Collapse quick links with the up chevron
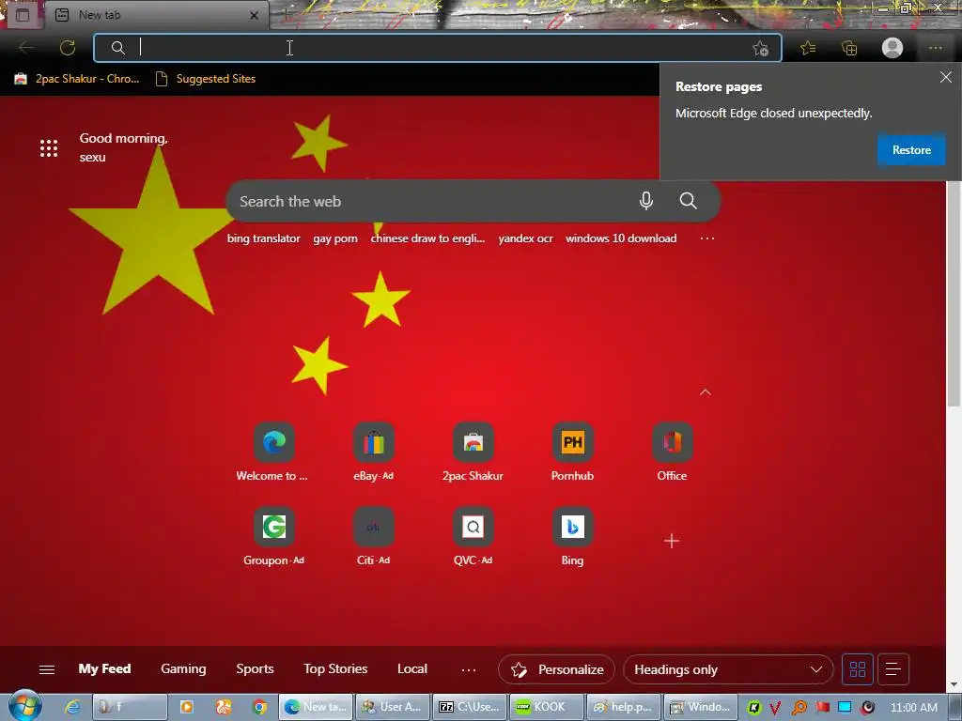The width and height of the screenshot is (962, 721). point(706,392)
